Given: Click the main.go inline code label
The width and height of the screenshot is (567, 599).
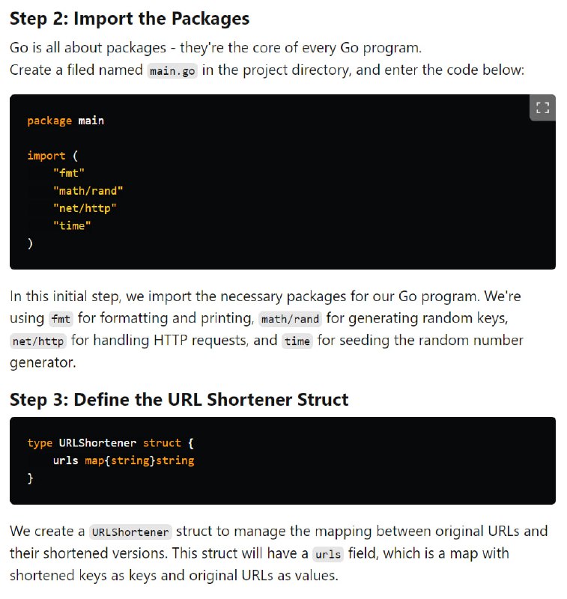Looking at the screenshot, I should point(172,71).
